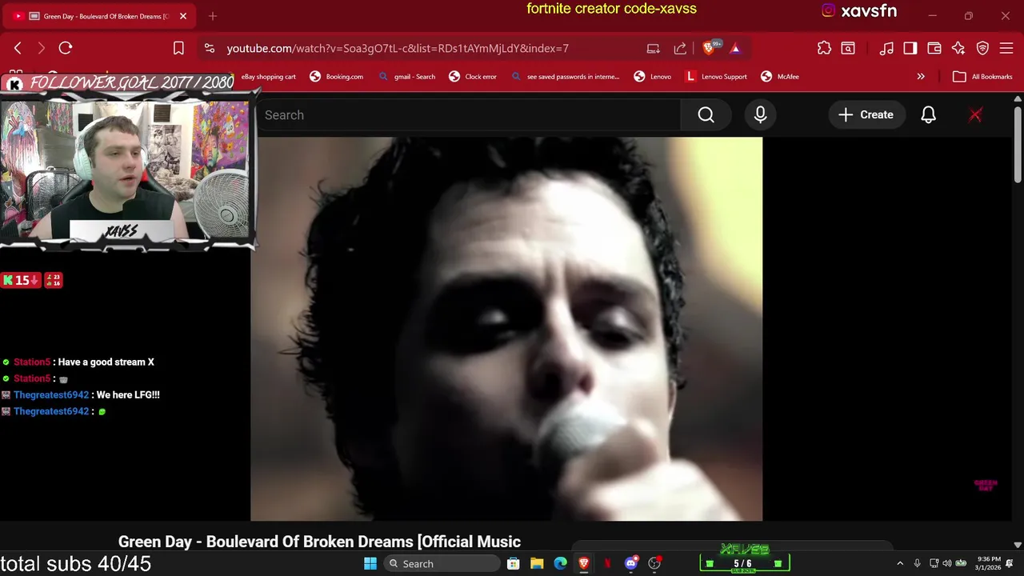Click the address bar URL
The image size is (1024, 576).
coord(398,48)
